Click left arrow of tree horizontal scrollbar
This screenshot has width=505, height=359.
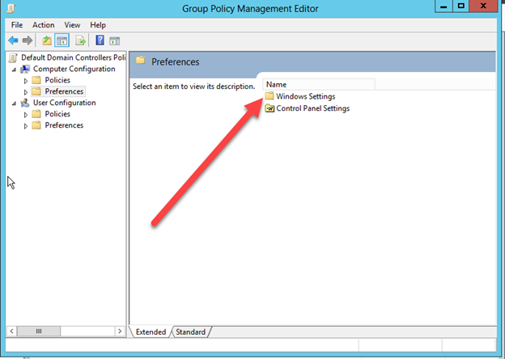[11, 331]
